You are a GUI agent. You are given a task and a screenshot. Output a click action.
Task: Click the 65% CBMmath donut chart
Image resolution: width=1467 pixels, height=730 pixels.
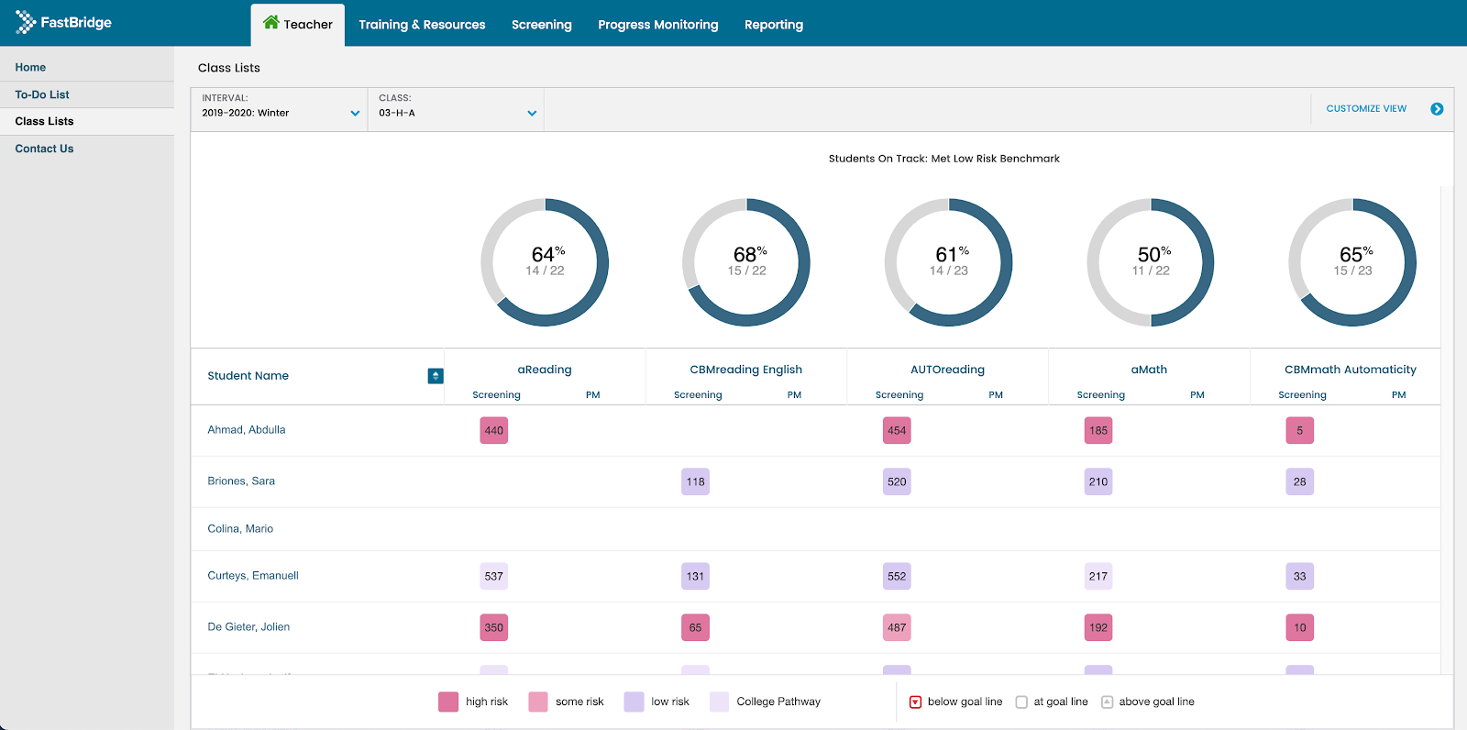1352,262
